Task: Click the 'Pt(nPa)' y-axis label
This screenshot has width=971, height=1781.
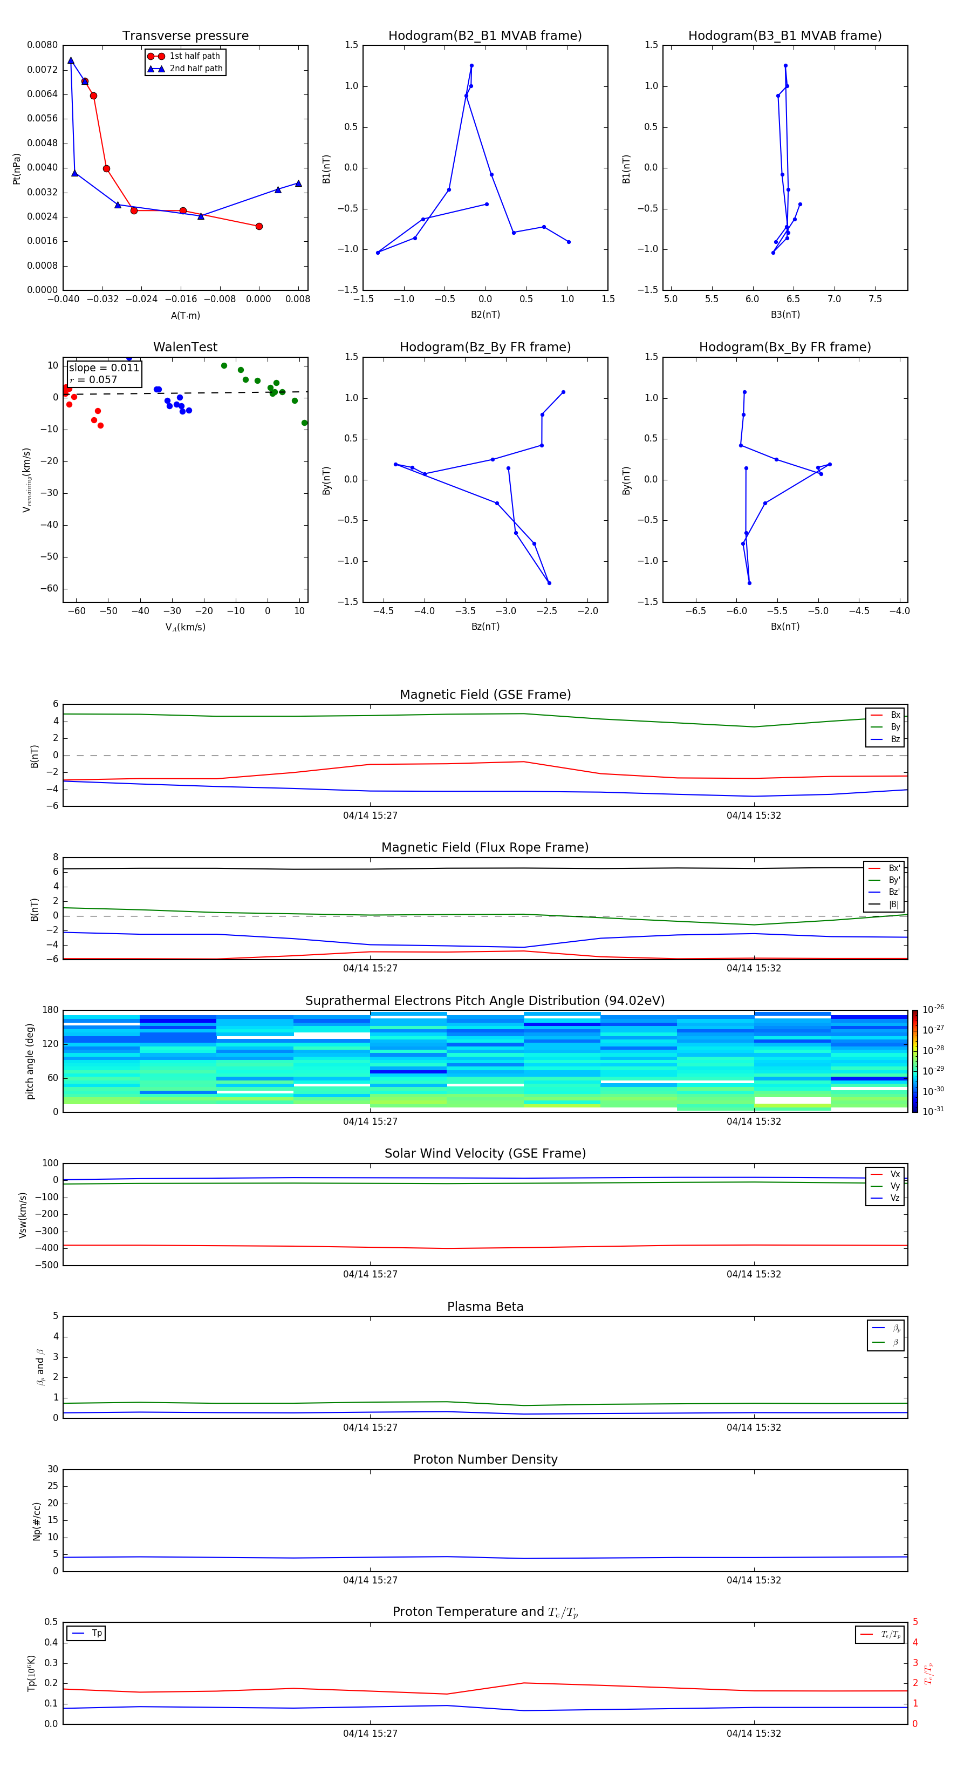Action: 17,168
